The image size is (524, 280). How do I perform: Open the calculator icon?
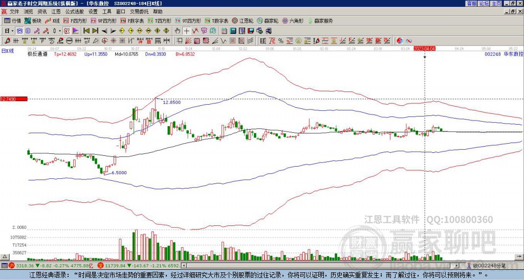(x=233, y=31)
